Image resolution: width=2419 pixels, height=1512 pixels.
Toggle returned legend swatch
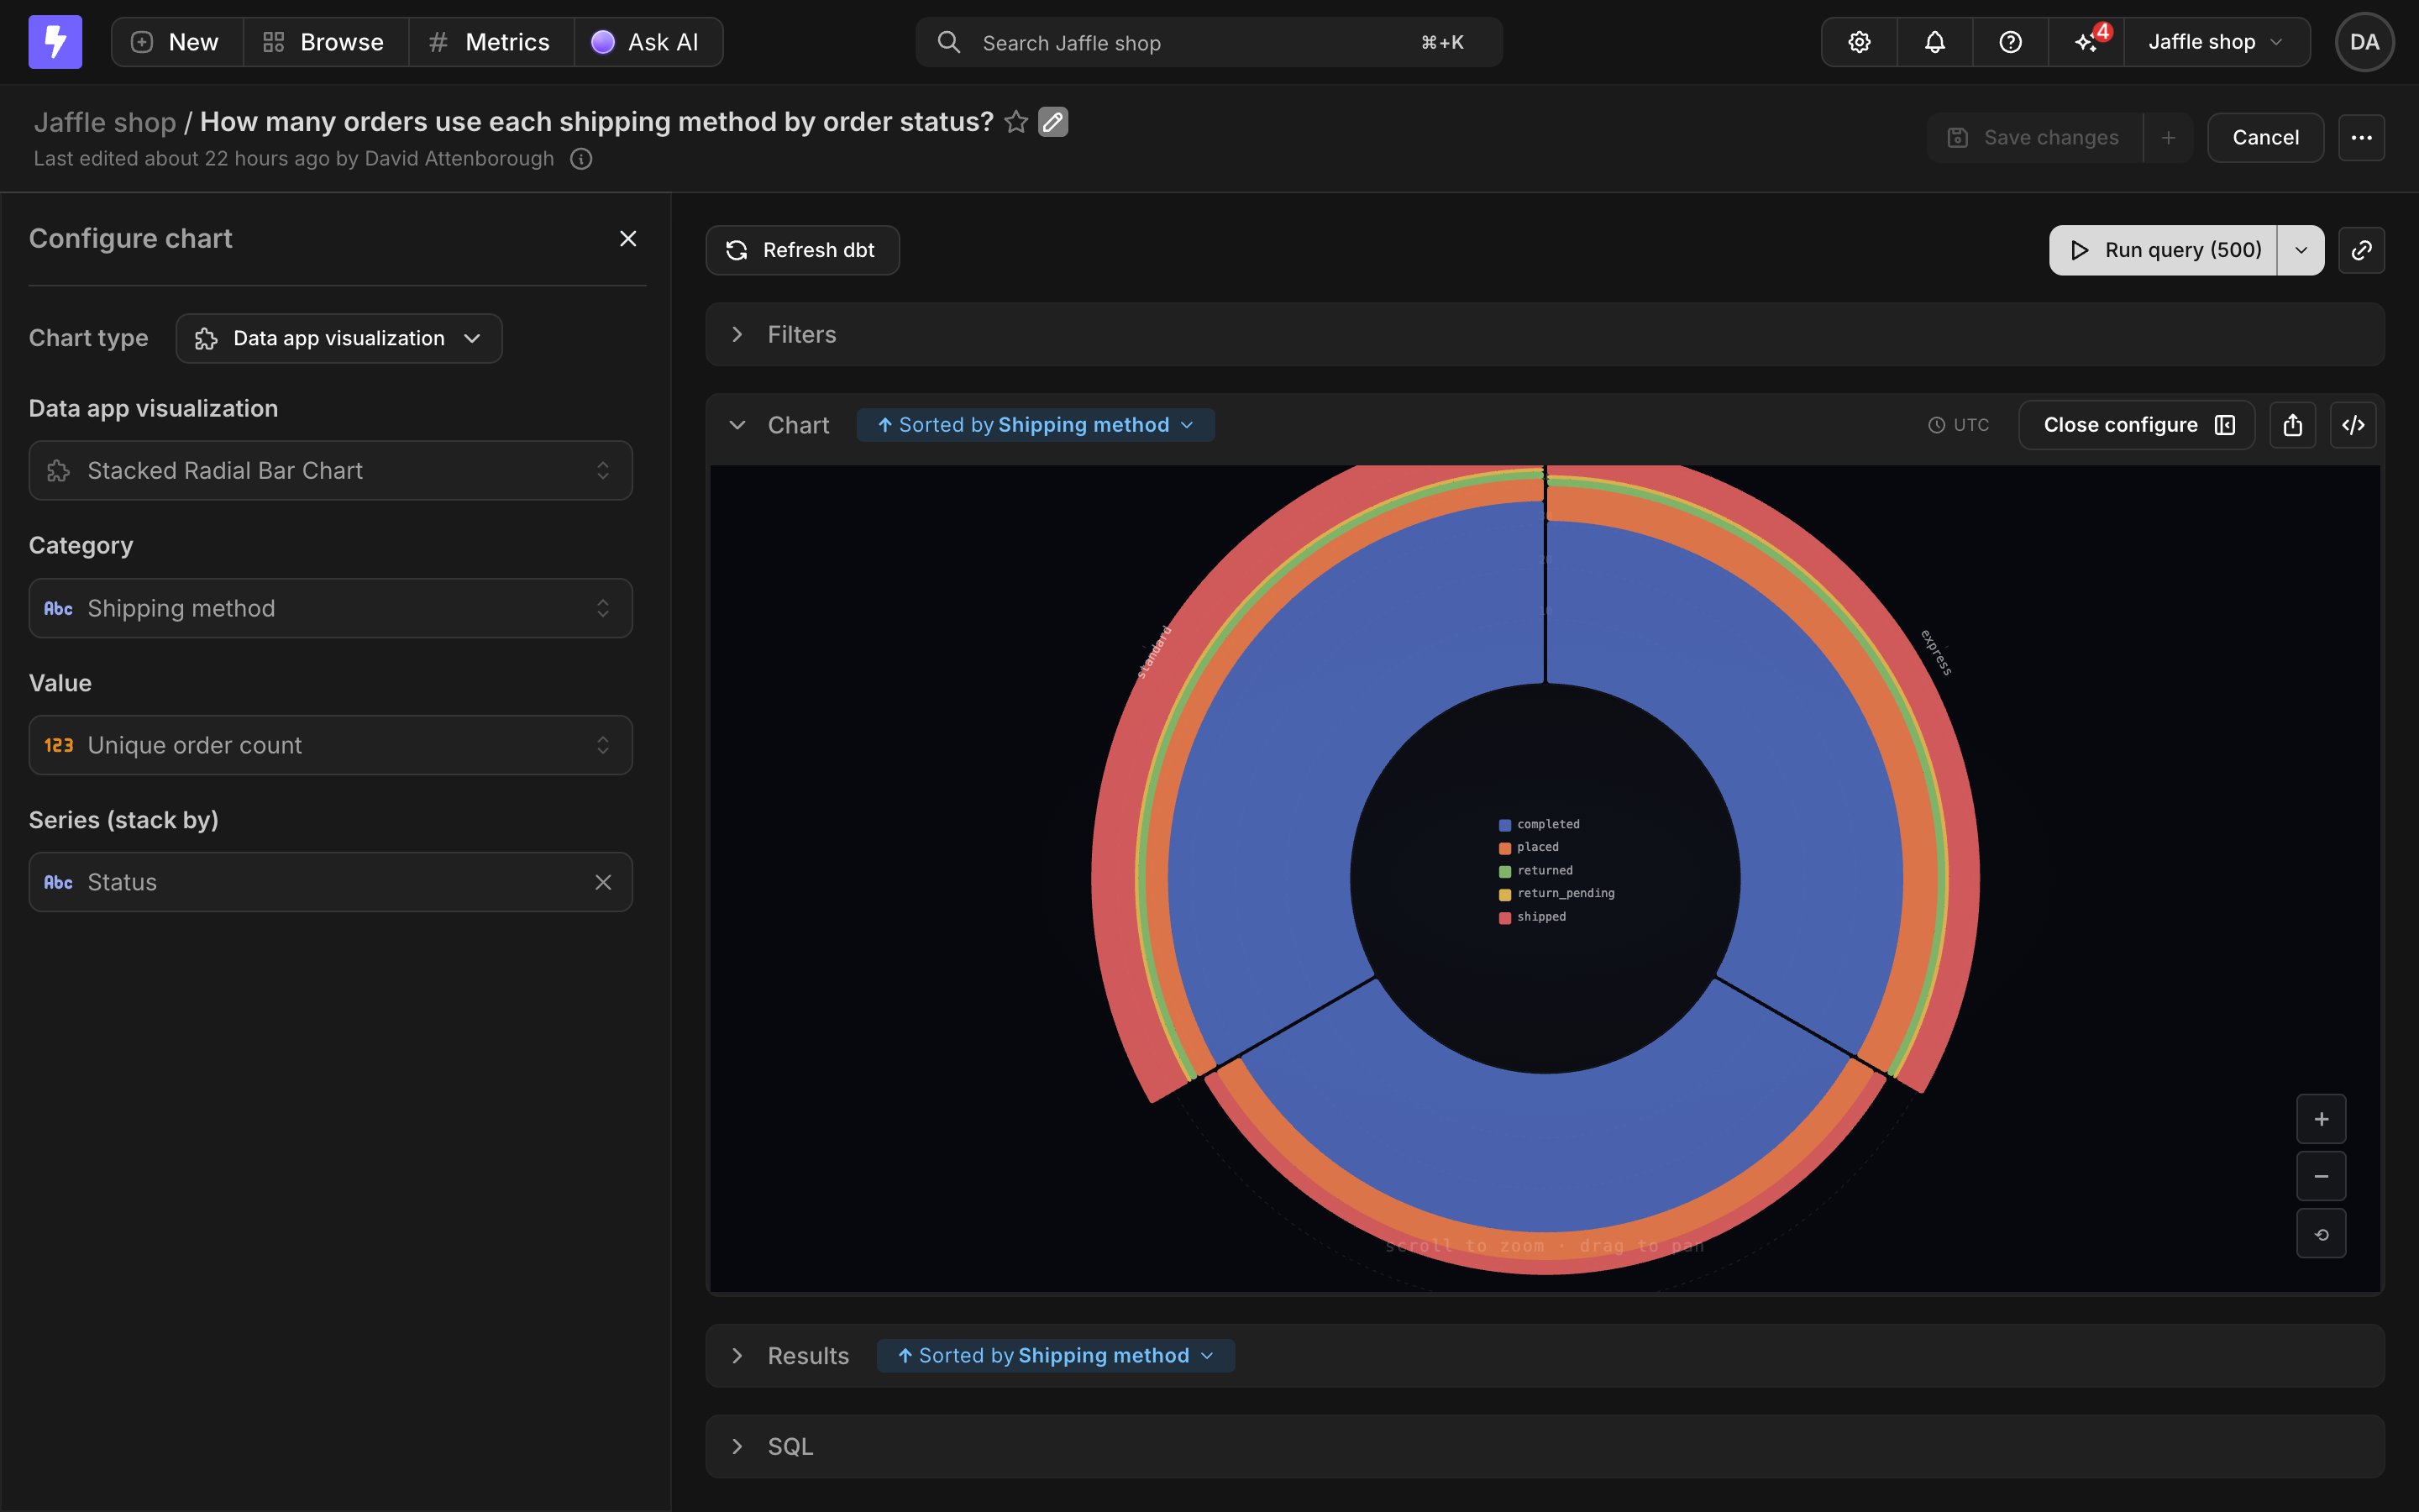coord(1504,871)
